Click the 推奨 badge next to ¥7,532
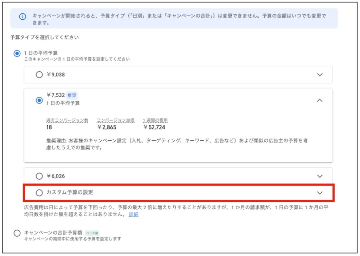The height and width of the screenshot is (256, 360). pos(72,95)
